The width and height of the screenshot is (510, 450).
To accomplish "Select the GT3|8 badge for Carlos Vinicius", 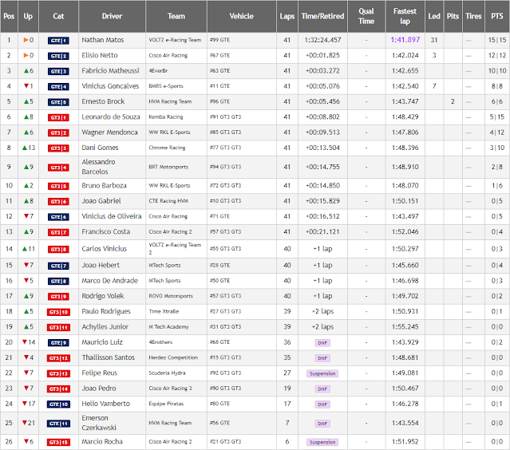I will coord(58,250).
